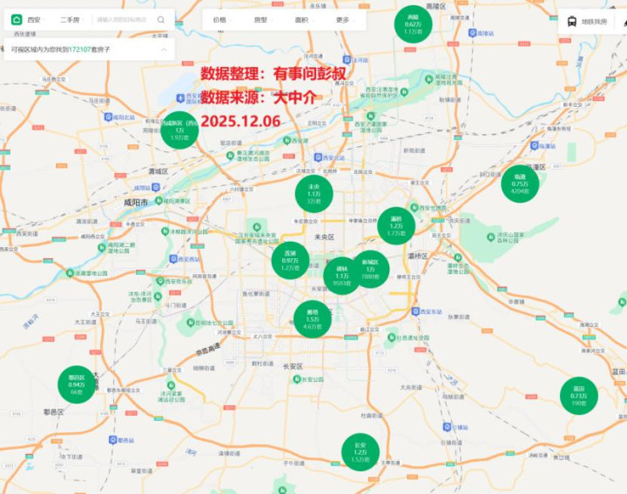Image resolution: width=627 pixels, height=494 pixels.
Task: Select the 高陵 district bubble
Action: (x=413, y=24)
